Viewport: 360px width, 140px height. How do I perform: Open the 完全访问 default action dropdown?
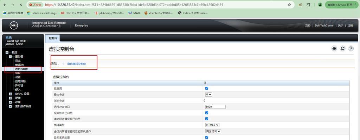213,131
